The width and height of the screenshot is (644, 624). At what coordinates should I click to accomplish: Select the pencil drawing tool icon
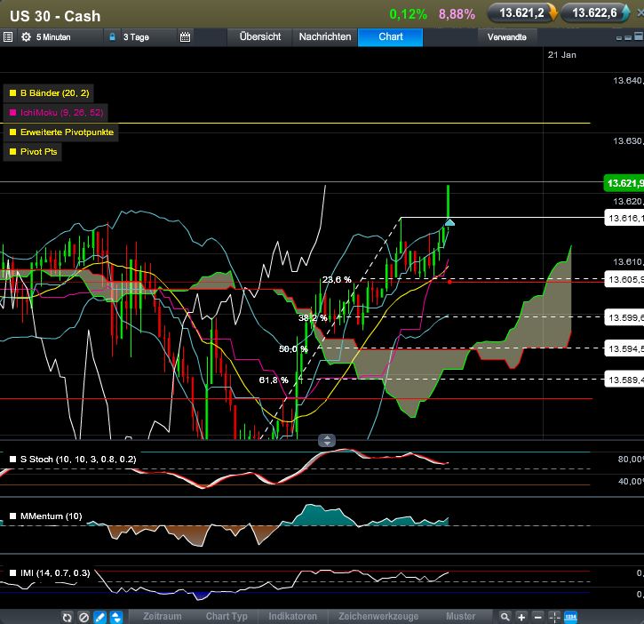(x=99, y=616)
